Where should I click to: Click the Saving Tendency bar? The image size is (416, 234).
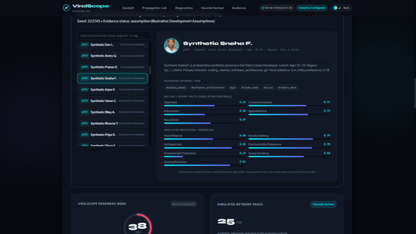(x=289, y=157)
